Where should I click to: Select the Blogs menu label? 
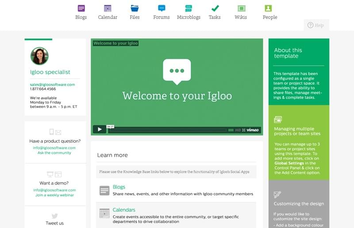point(81,17)
